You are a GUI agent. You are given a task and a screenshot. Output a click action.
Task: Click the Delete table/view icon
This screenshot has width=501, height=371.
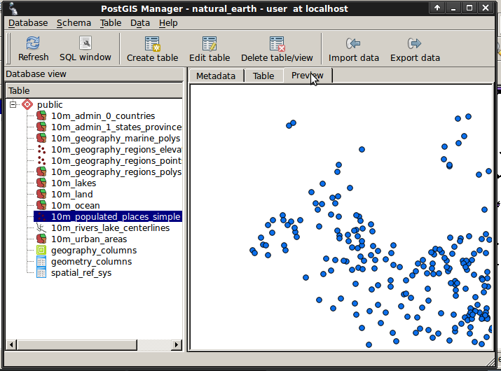pos(277,43)
